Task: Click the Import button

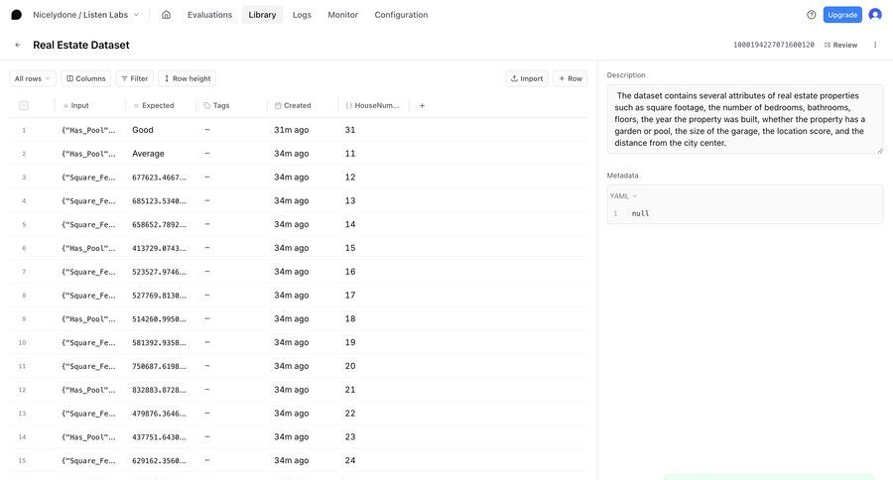Action: [x=527, y=78]
